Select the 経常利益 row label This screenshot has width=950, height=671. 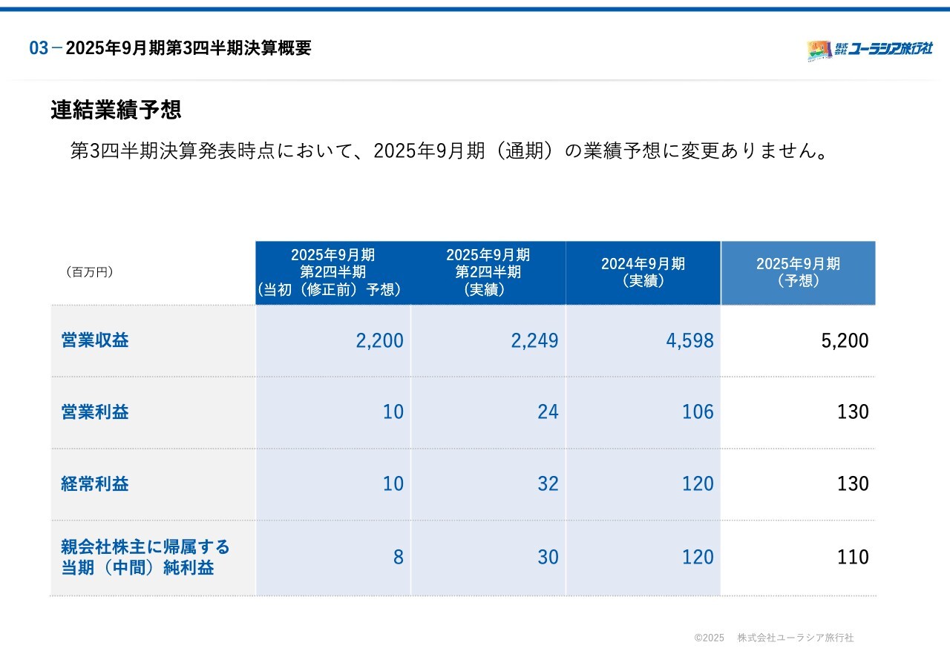(95, 484)
